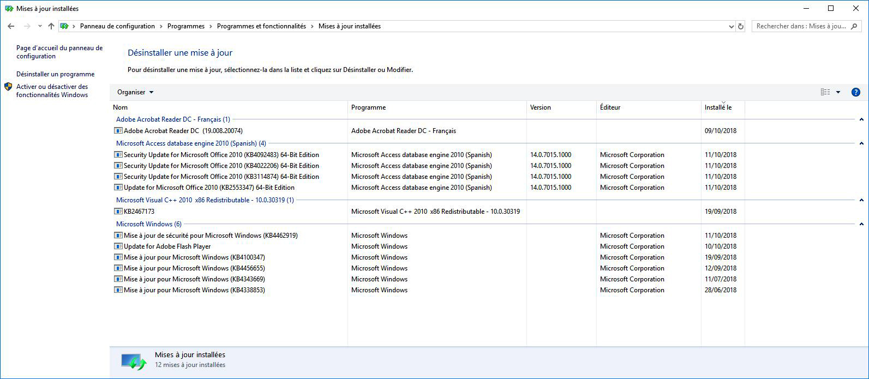Click date 28/06/2018 in Installé le column
This screenshot has width=869, height=379.
[x=721, y=290]
